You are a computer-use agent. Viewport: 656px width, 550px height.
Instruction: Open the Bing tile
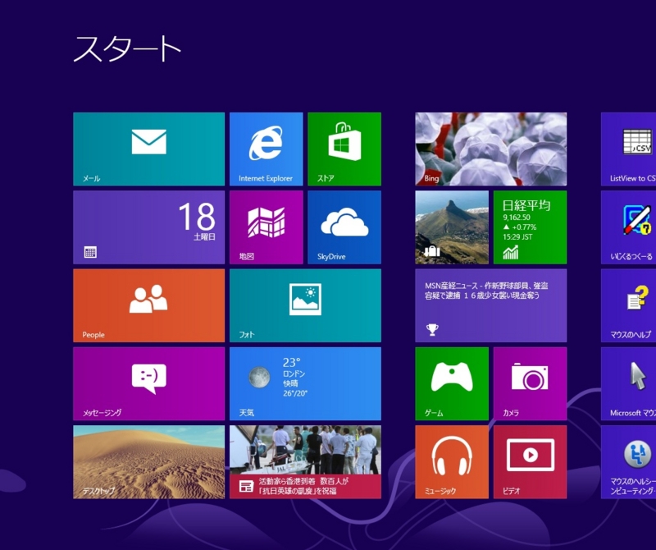490,149
